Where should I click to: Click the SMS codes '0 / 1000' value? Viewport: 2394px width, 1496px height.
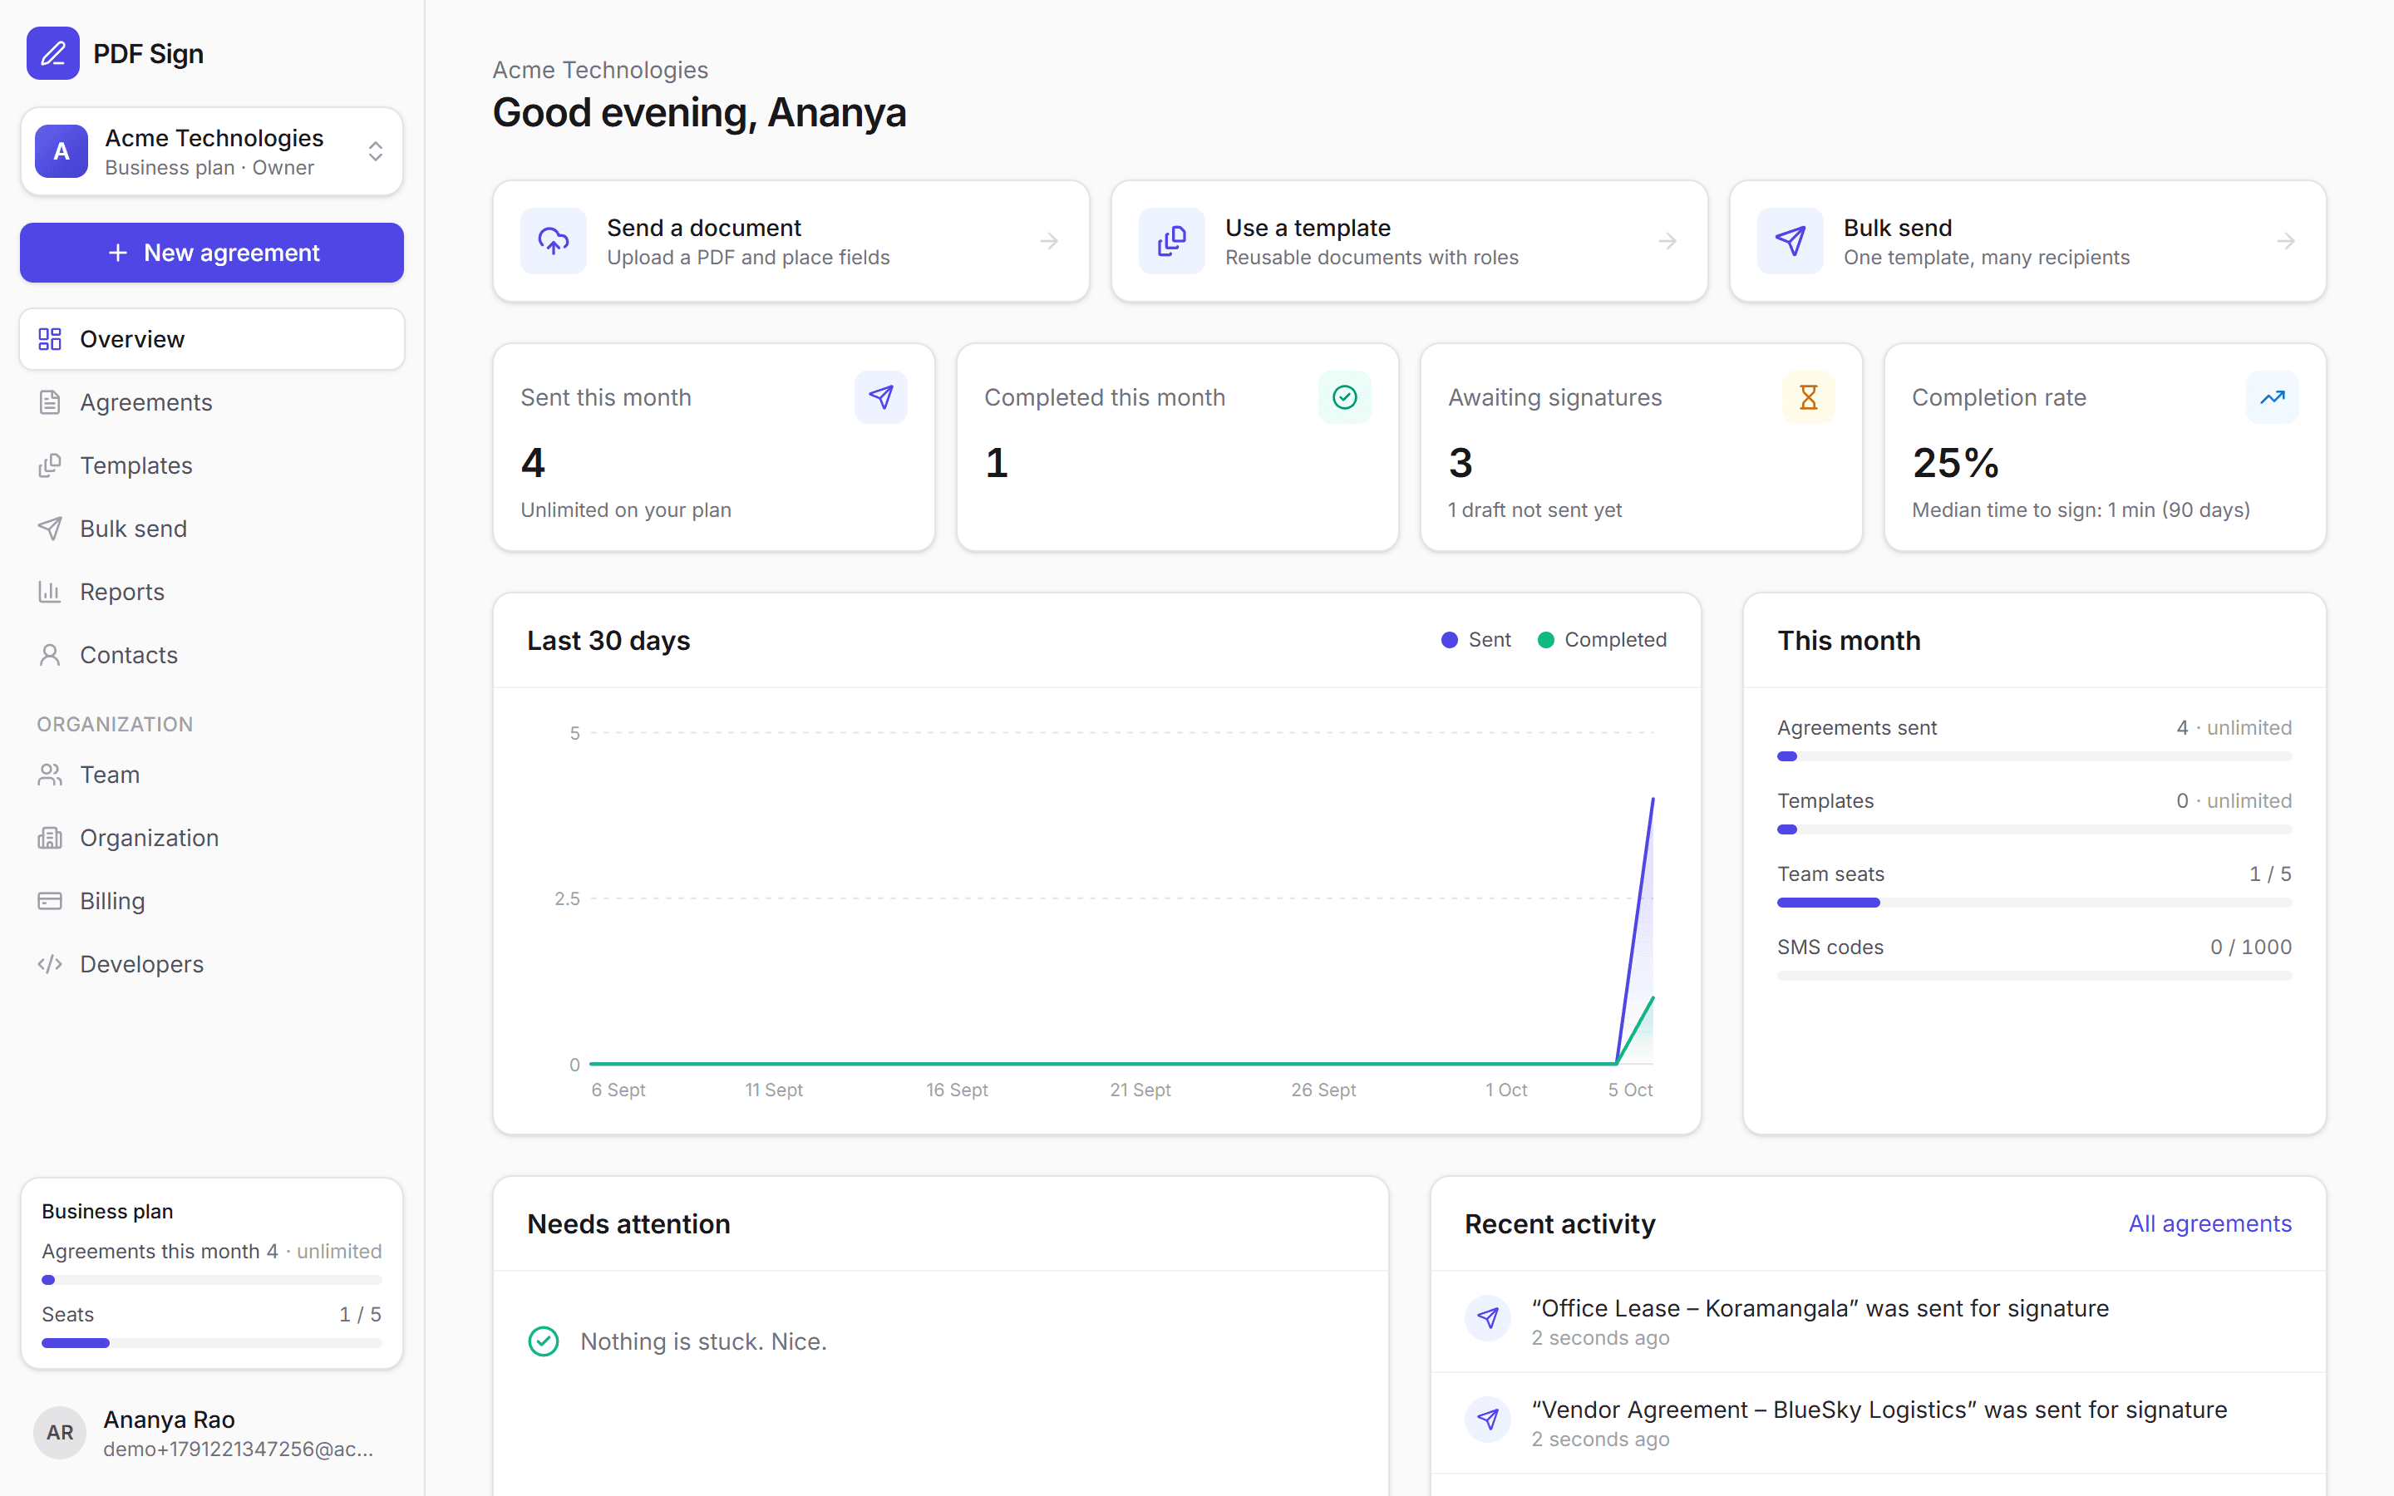tap(2250, 947)
